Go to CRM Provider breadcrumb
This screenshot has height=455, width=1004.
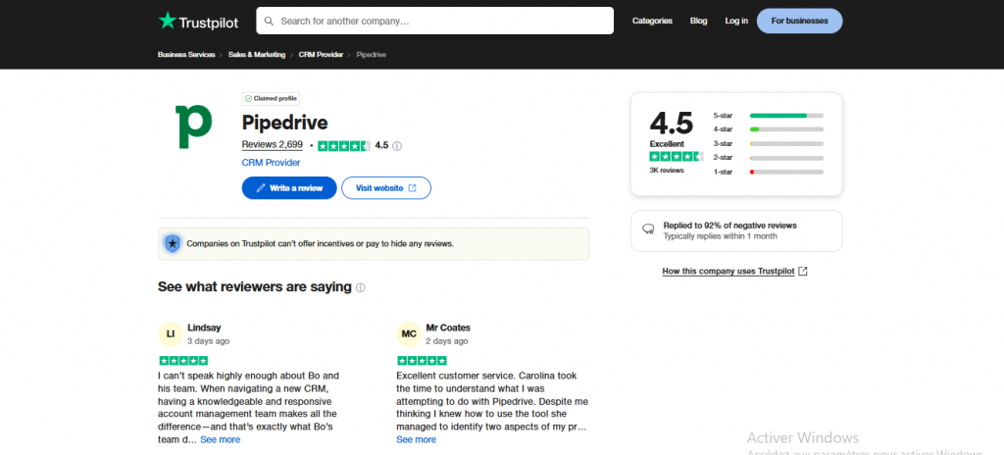[321, 55]
